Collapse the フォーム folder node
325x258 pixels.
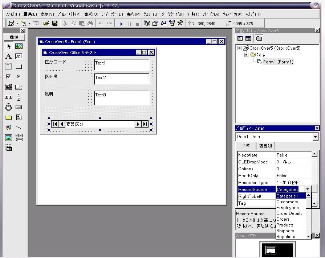(246, 55)
